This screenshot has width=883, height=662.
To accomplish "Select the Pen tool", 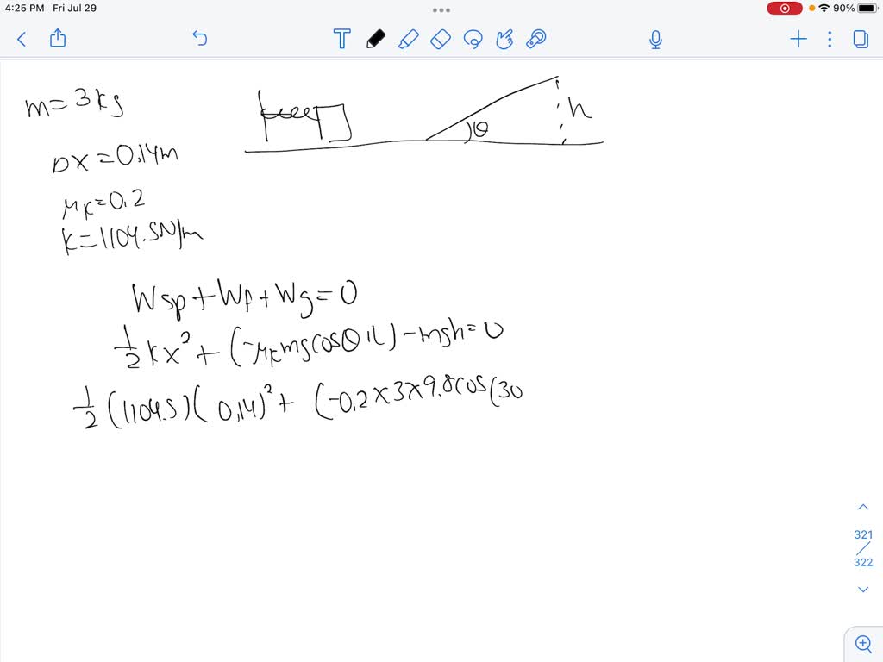I will [x=376, y=39].
